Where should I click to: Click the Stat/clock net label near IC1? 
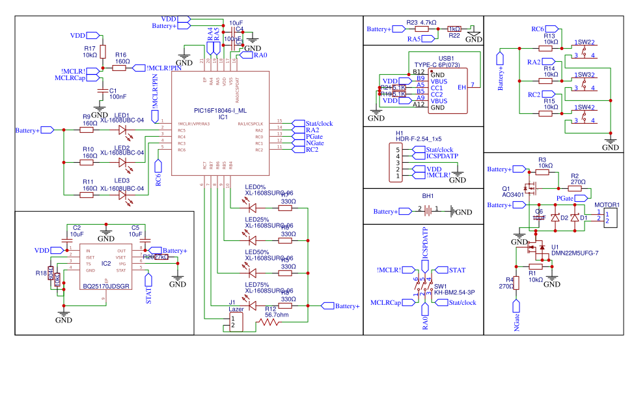[307, 122]
